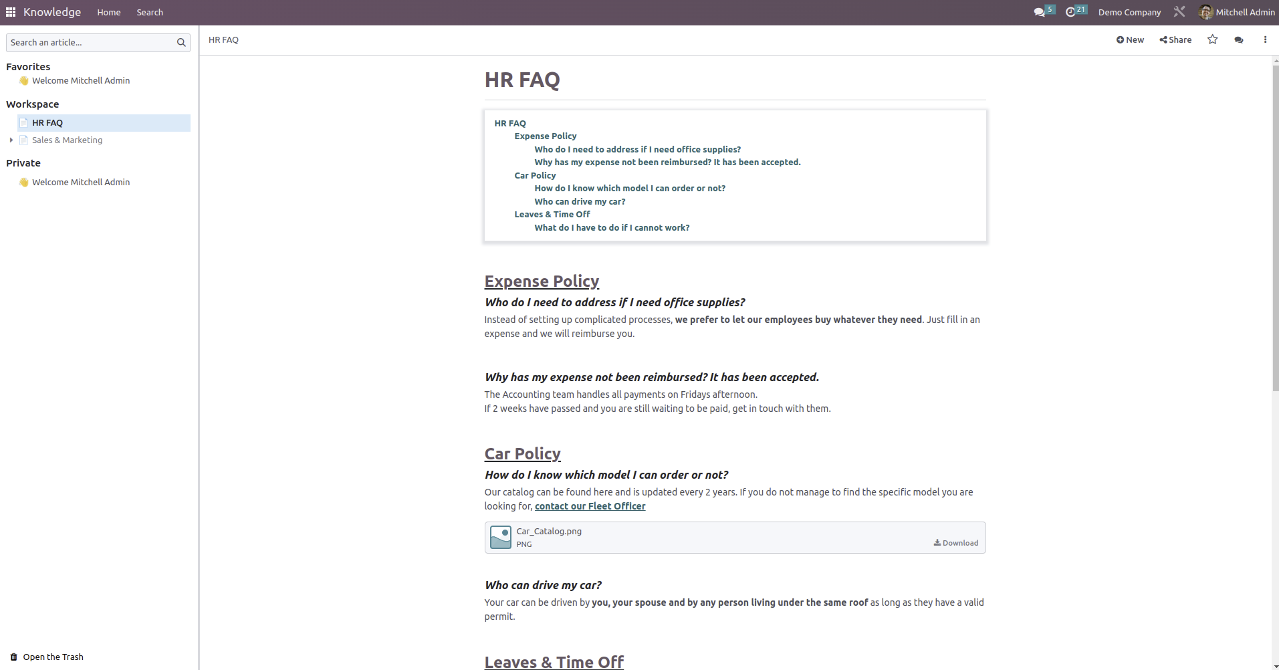
Task: Click the New article button
Action: pos(1130,39)
